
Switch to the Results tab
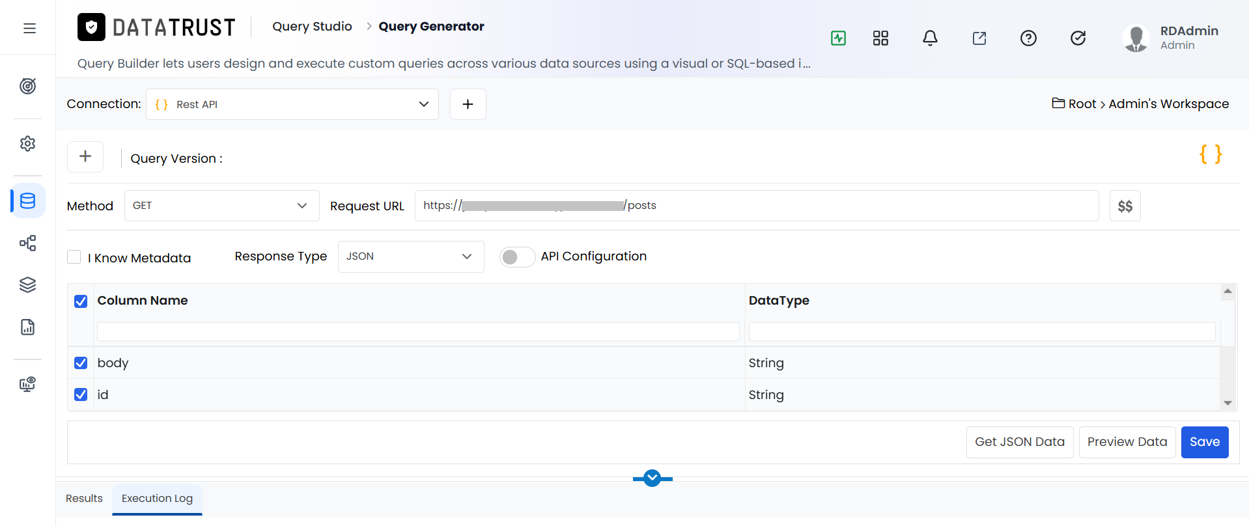[84, 498]
